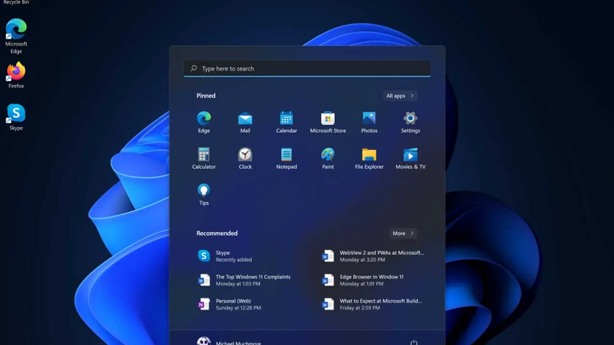Screen dimensions: 614x345
Task: Click the "Friday at 2:59 PM" timestamp
Action: point(360,308)
